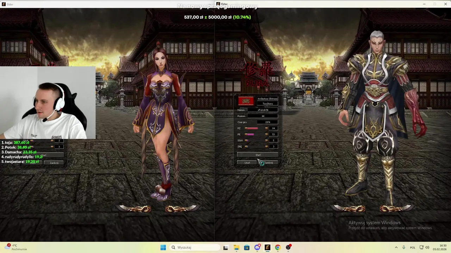Click the donation goal text 537,00 zł

(193, 17)
